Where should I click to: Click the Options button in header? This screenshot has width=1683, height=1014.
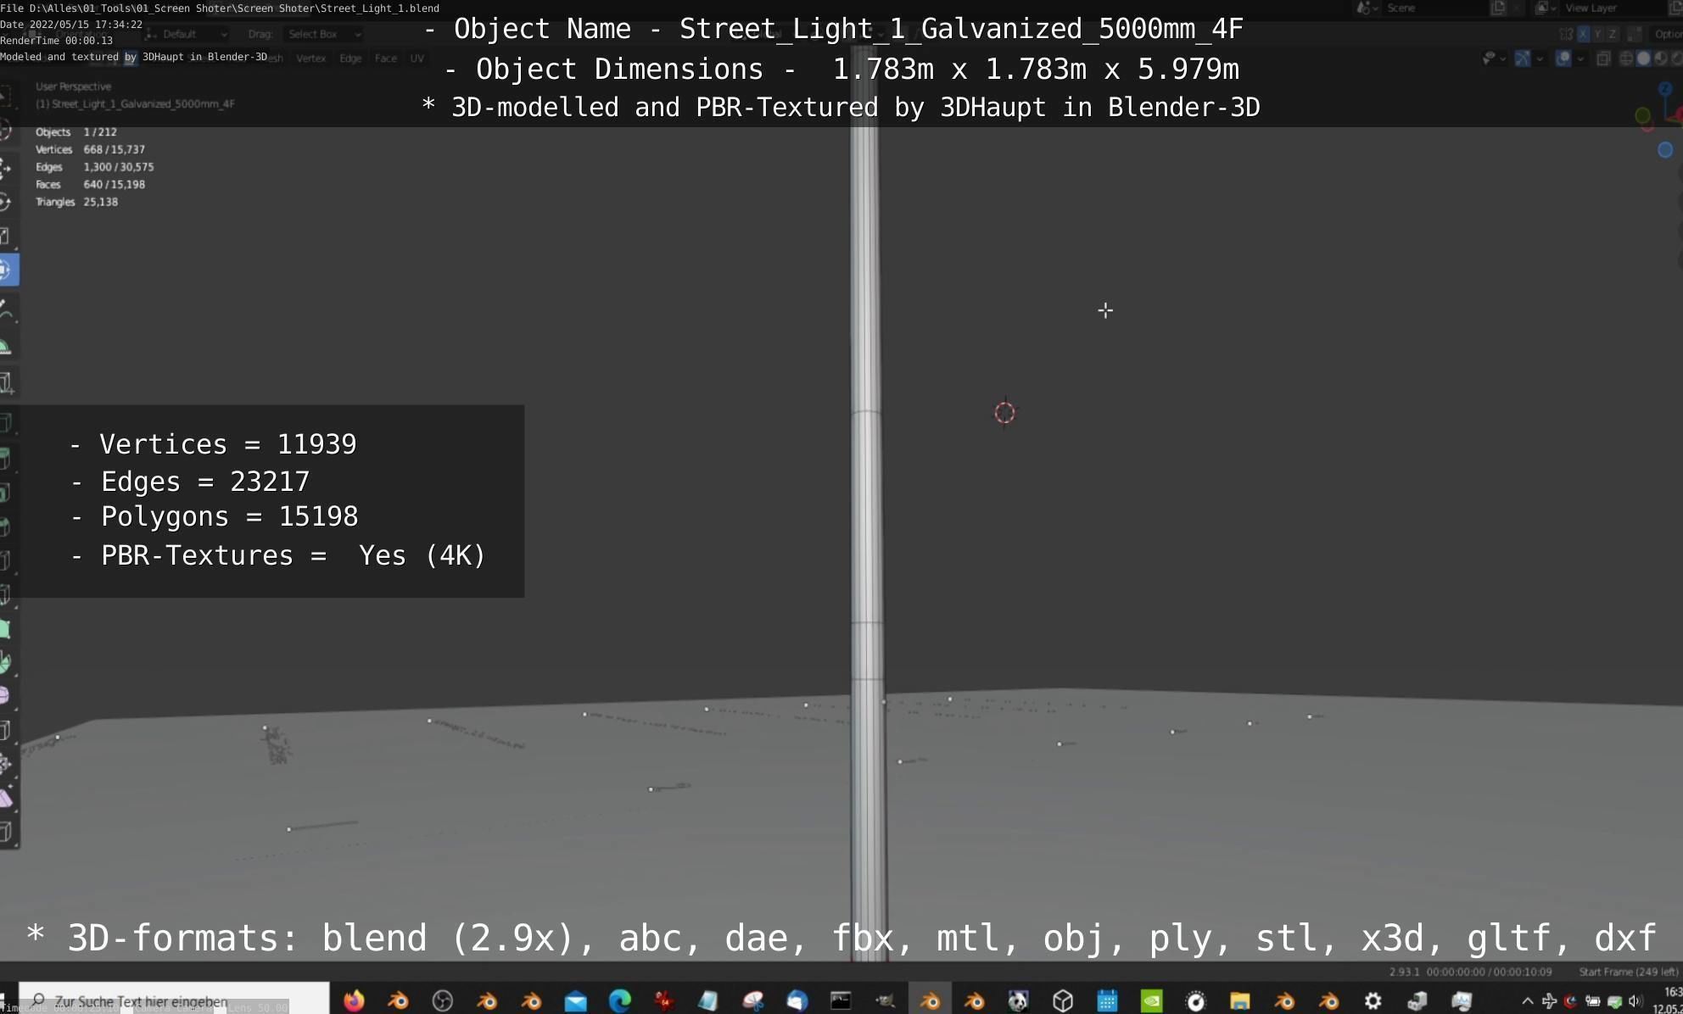[1667, 34]
